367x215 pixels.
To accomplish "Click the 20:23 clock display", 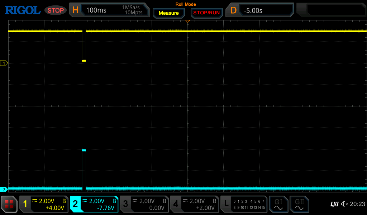I will coord(357,204).
